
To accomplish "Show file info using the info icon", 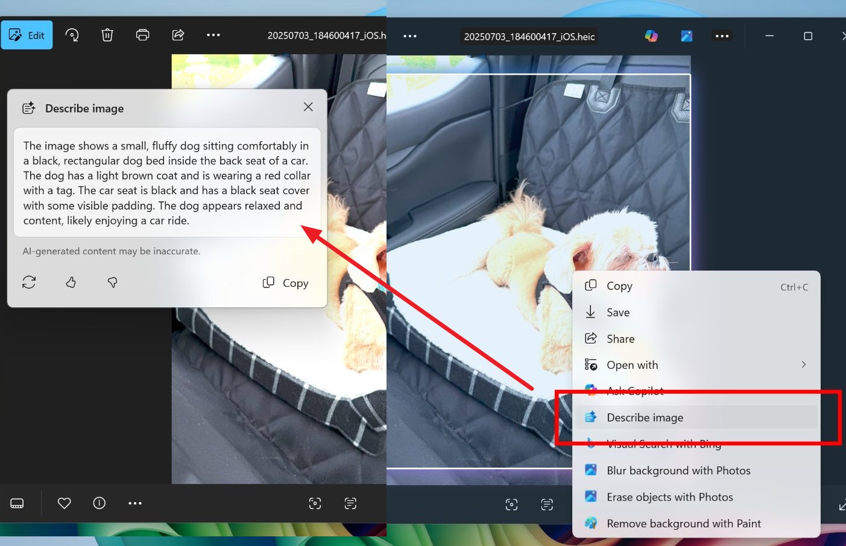I will pyautogui.click(x=99, y=503).
